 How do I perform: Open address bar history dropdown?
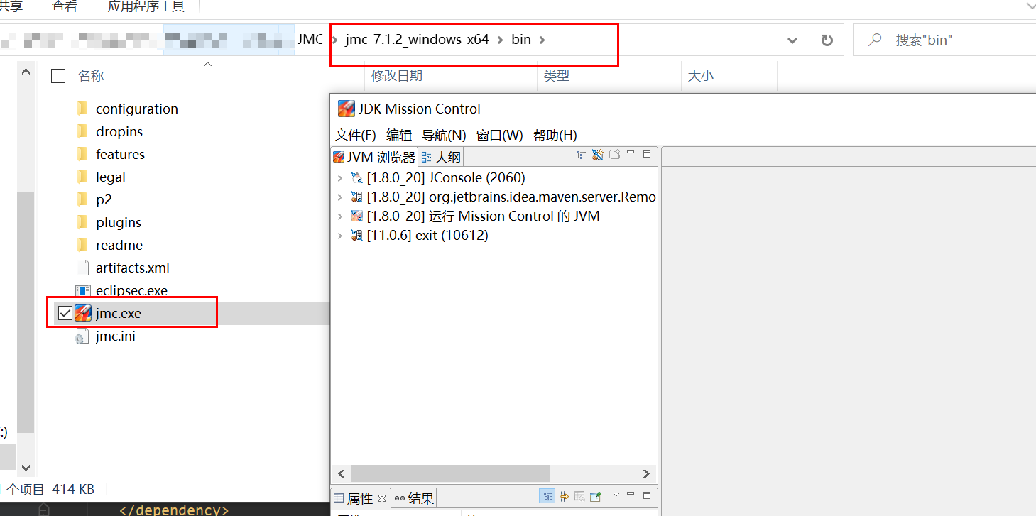click(x=792, y=40)
